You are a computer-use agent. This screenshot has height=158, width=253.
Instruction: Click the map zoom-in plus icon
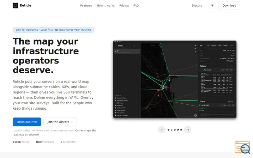click(x=195, y=46)
